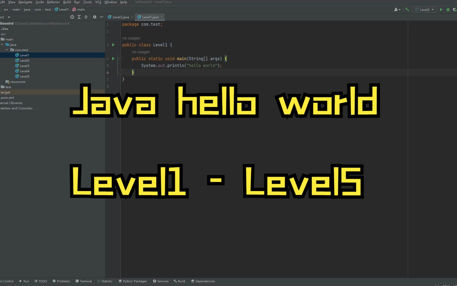
Task: Select the .idea folder
Action: click(4, 29)
